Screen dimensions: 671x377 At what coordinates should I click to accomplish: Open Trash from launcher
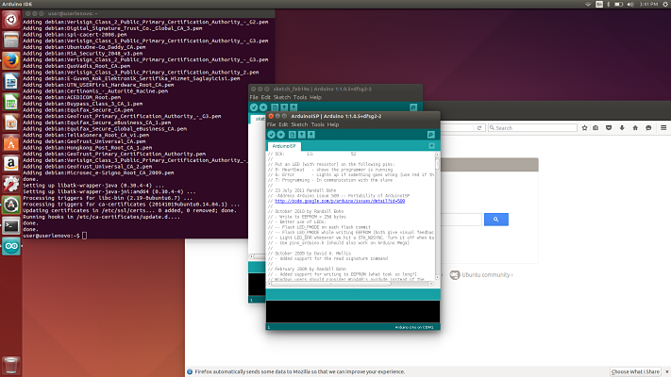[x=11, y=366]
